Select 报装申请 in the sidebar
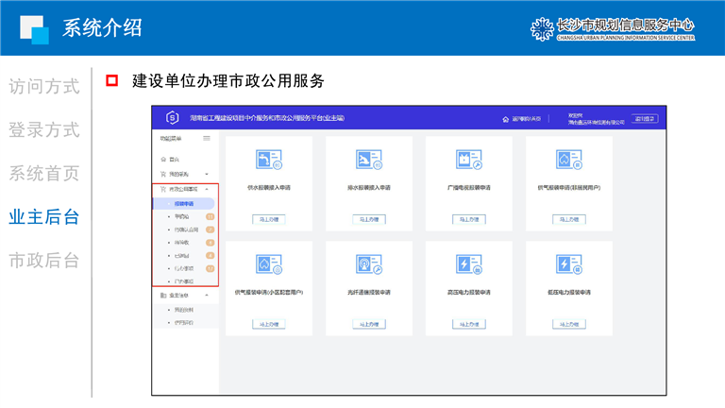This screenshot has height=408, width=725. [184, 203]
